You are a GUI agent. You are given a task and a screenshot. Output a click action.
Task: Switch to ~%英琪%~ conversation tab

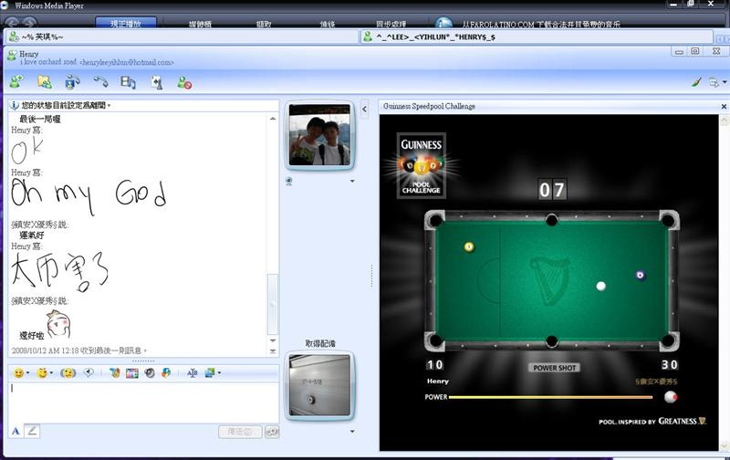click(x=182, y=37)
